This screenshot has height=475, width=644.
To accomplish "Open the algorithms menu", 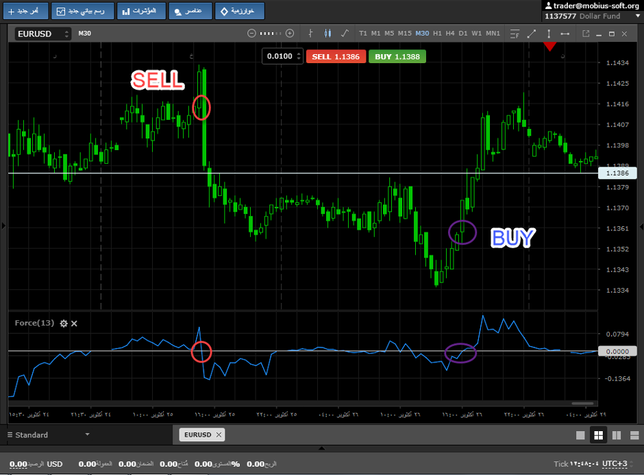I will click(240, 11).
